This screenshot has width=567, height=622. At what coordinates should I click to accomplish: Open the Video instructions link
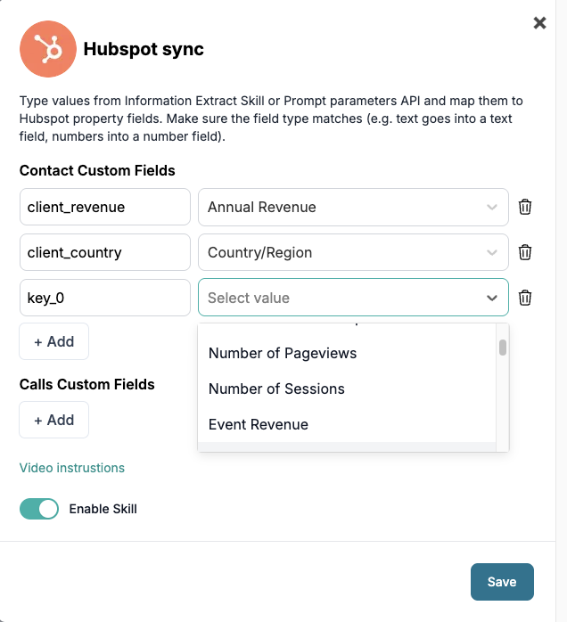pyautogui.click(x=72, y=468)
